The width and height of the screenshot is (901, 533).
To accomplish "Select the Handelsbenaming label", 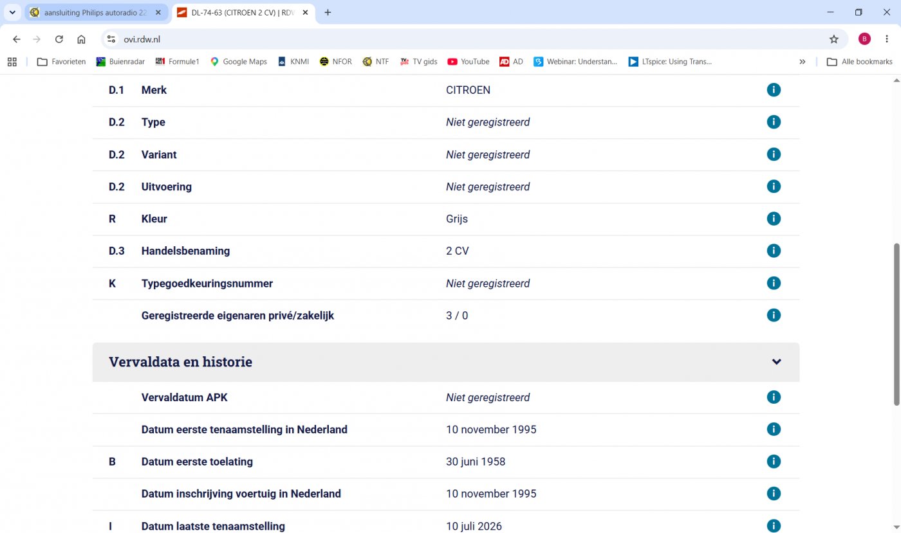I will coord(185,251).
